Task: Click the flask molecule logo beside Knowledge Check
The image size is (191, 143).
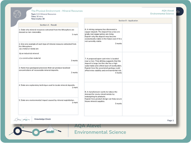Action: click(x=22, y=119)
